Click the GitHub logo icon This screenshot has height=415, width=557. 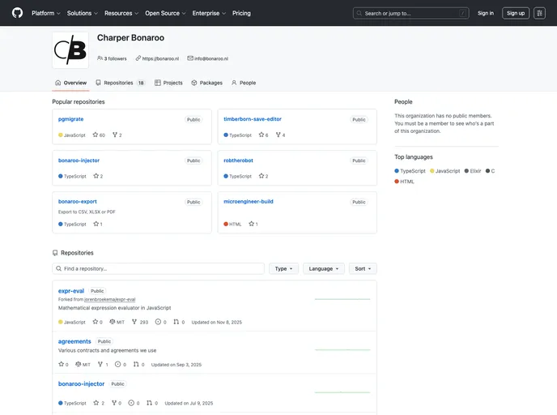pyautogui.click(x=18, y=13)
